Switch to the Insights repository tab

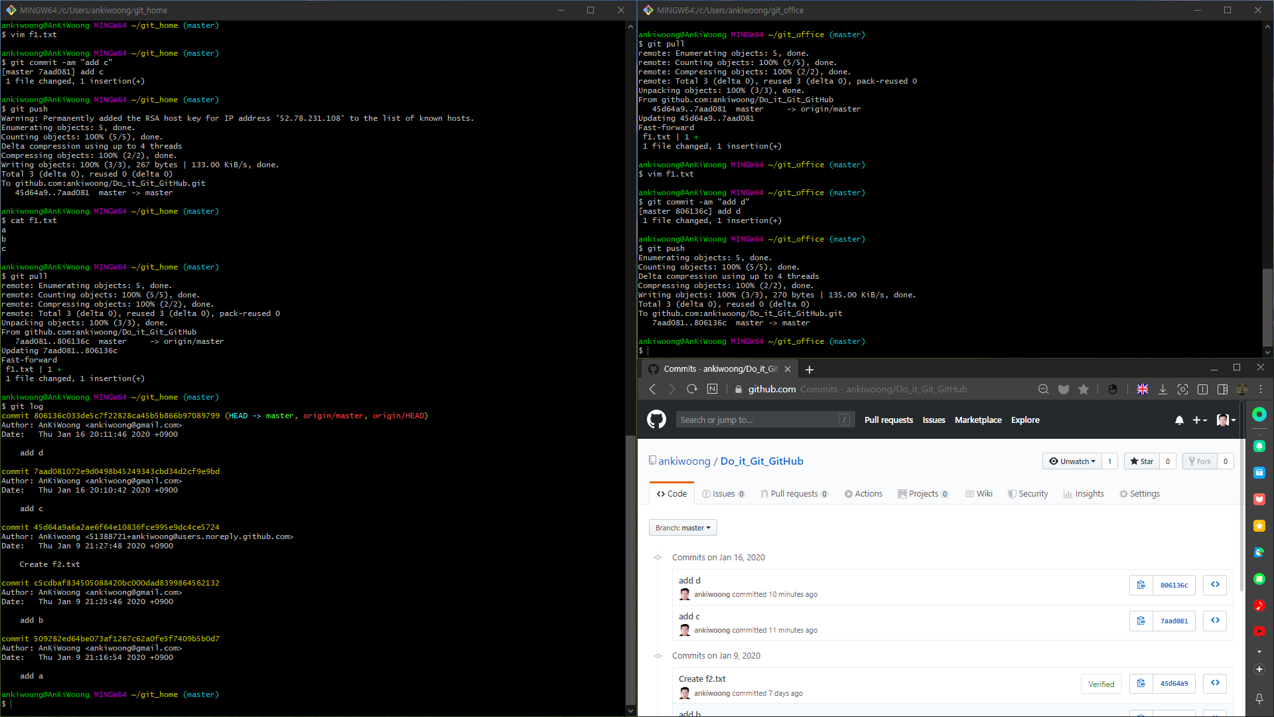tap(1084, 494)
